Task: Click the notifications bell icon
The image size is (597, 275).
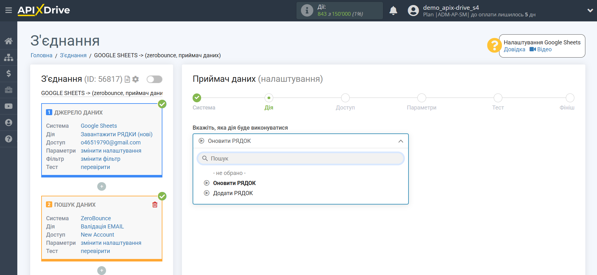Action: click(393, 11)
